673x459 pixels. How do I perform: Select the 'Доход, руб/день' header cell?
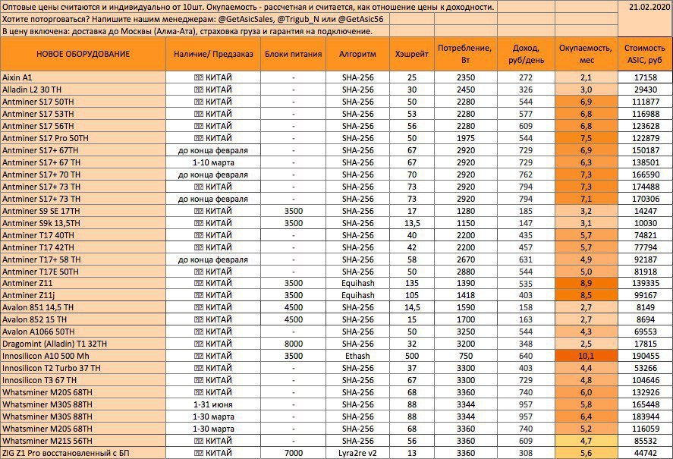(526, 54)
